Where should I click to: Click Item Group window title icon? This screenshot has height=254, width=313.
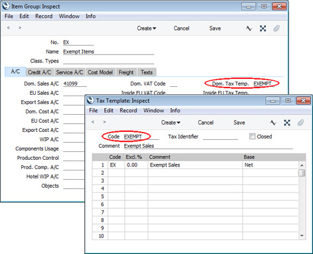[x=6, y=6]
